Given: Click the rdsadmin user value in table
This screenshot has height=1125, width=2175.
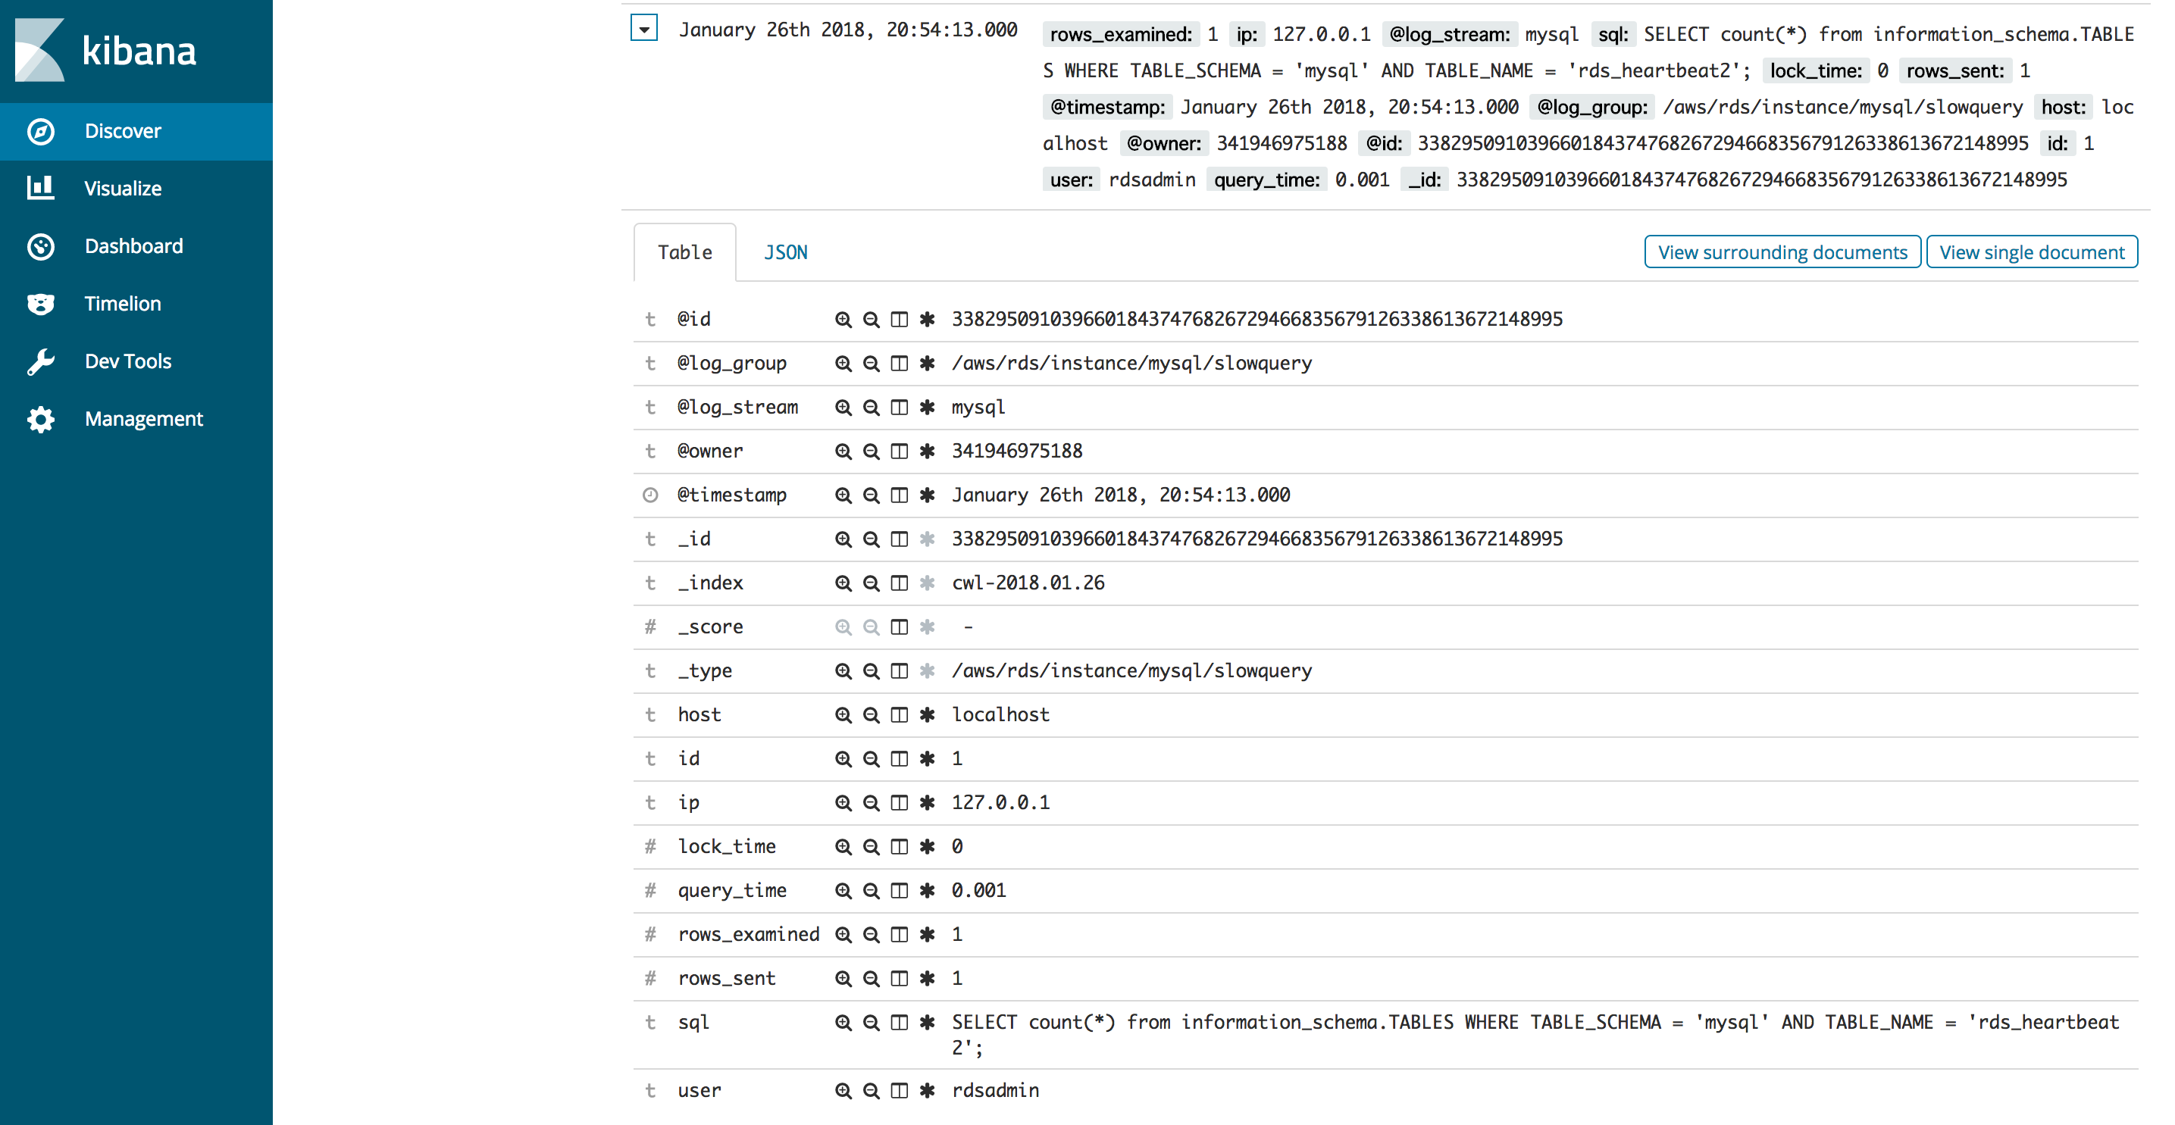Looking at the screenshot, I should [x=994, y=1089].
